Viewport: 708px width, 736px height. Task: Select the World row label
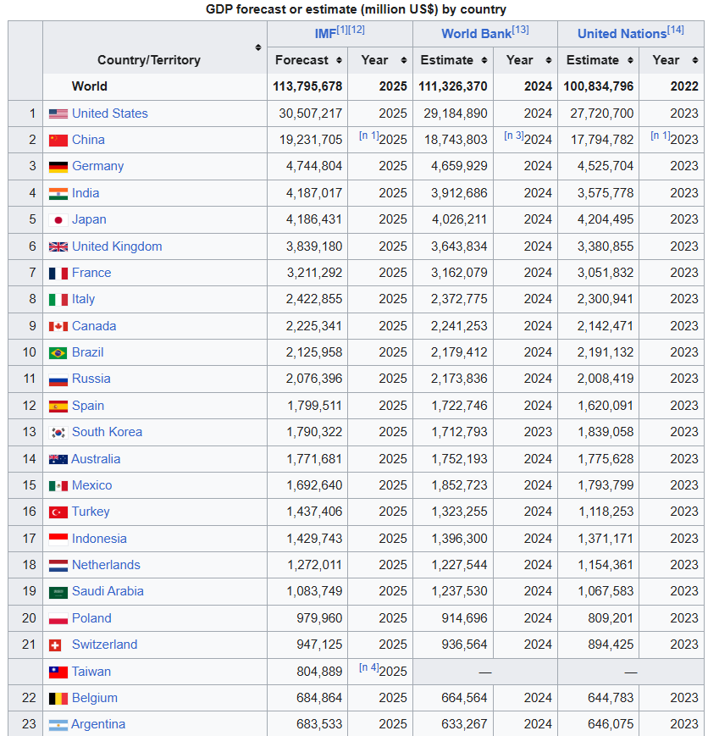click(x=89, y=86)
